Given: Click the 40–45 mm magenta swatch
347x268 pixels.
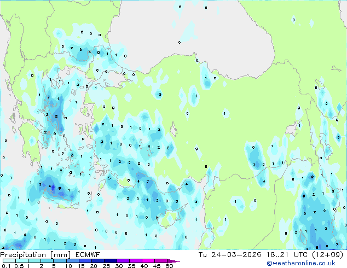Looking at the screenshot, I should coord(148,261).
